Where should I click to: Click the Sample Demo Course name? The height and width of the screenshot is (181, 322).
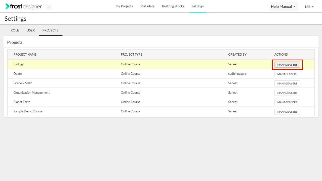pos(28,111)
